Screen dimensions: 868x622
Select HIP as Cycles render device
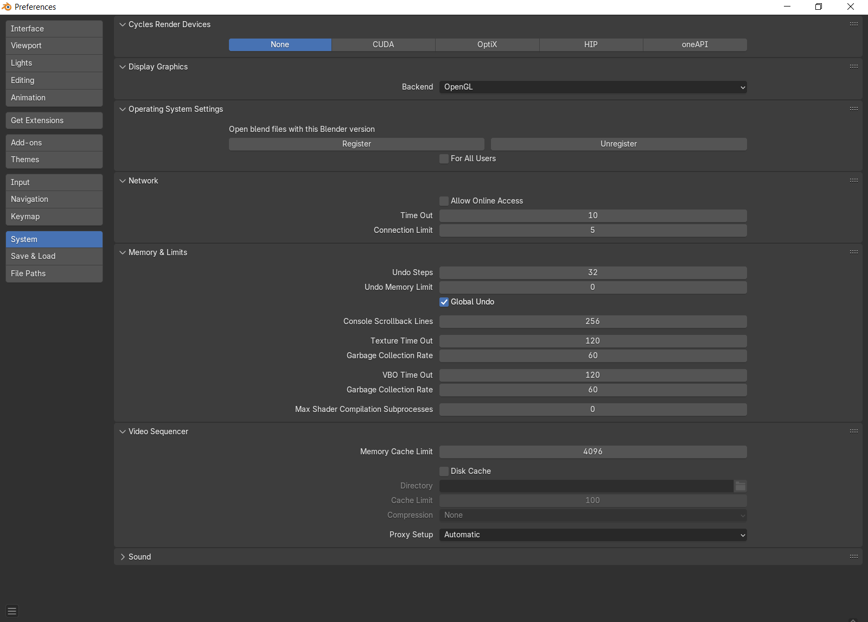coord(591,45)
